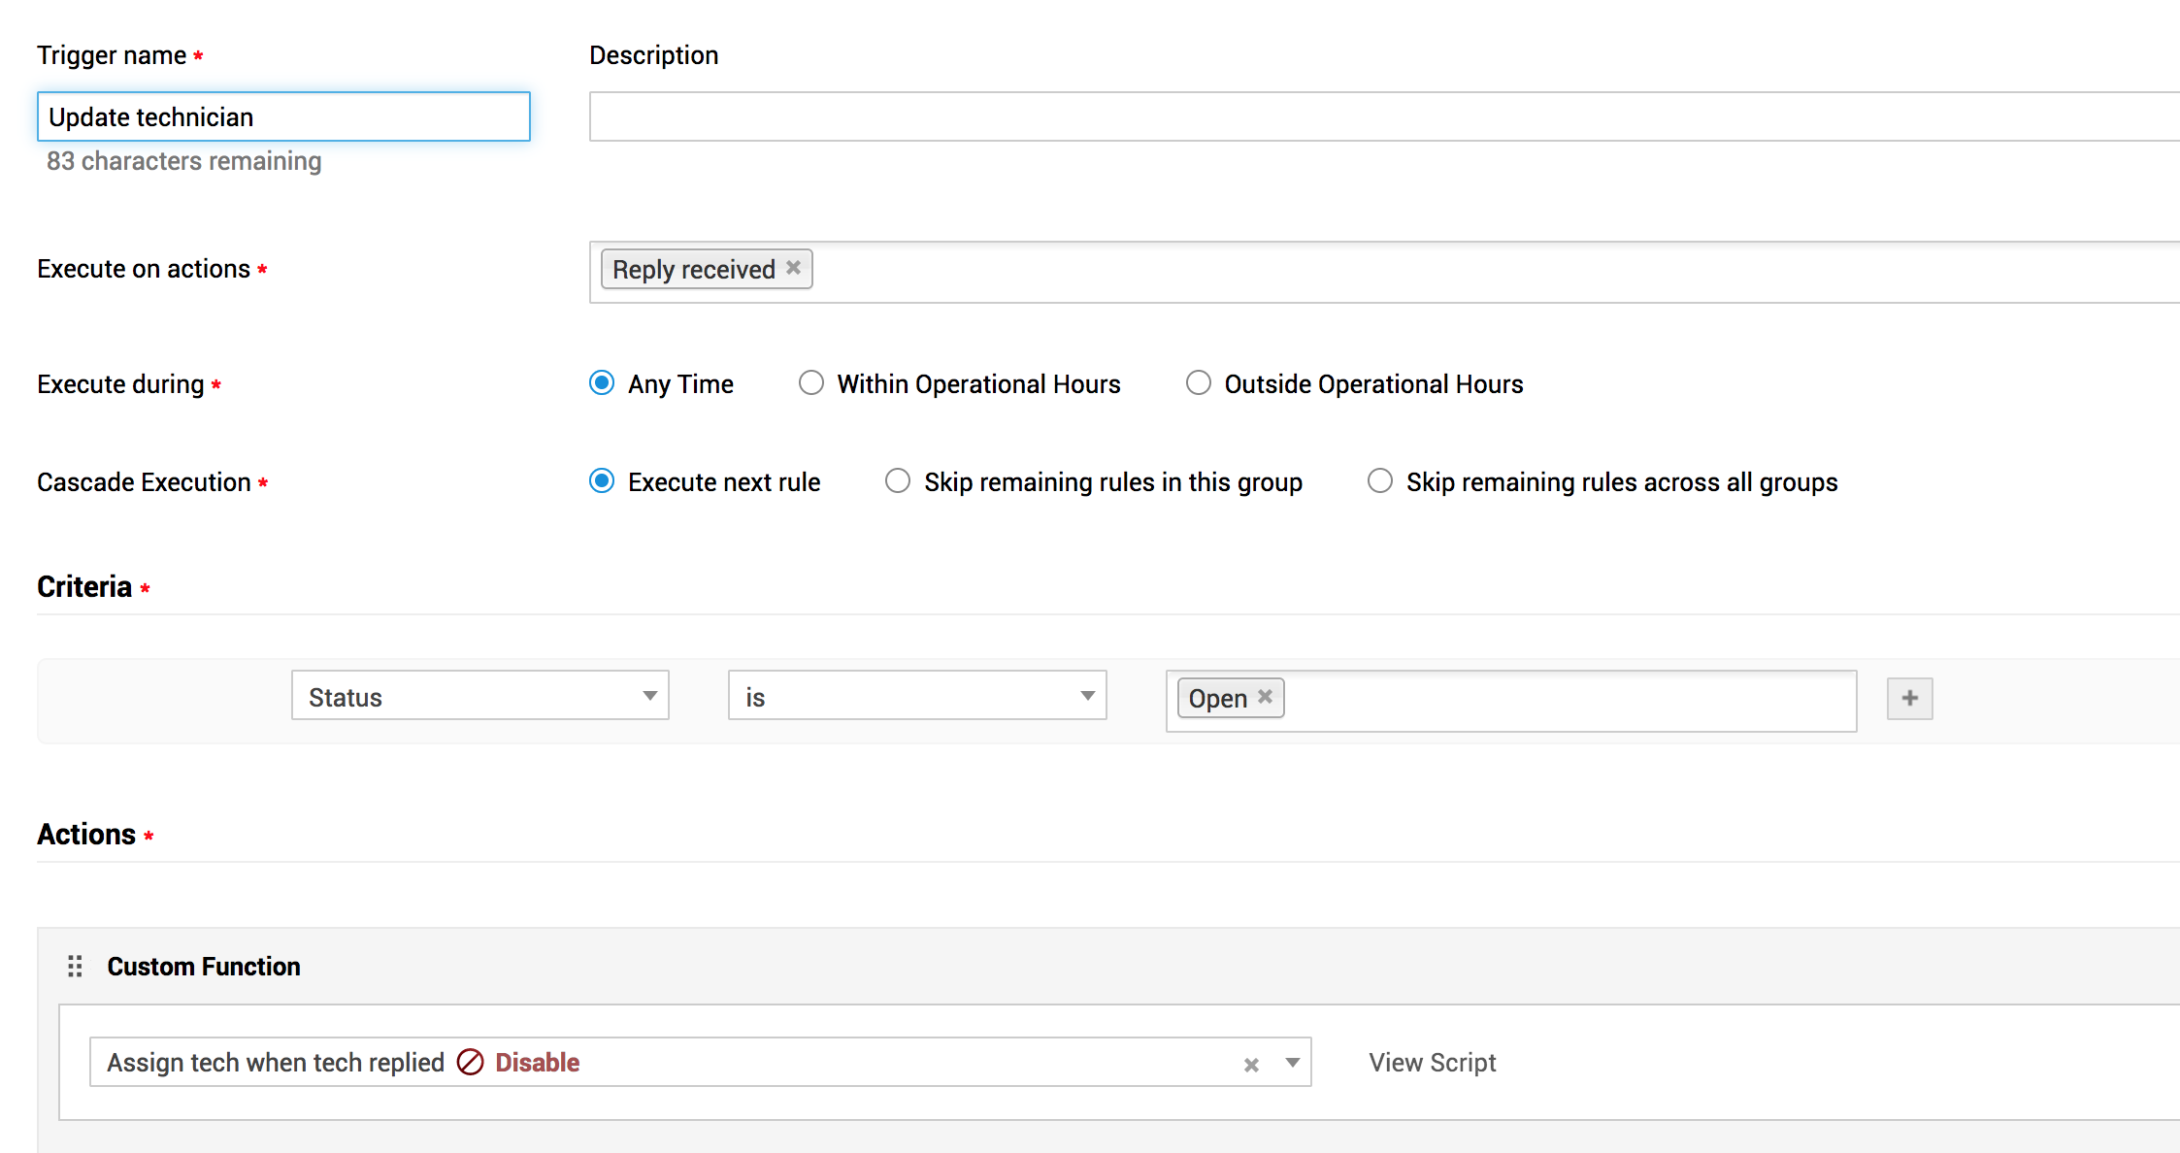Click the plus icon to add criteria
The width and height of the screenshot is (2180, 1153).
[1909, 698]
